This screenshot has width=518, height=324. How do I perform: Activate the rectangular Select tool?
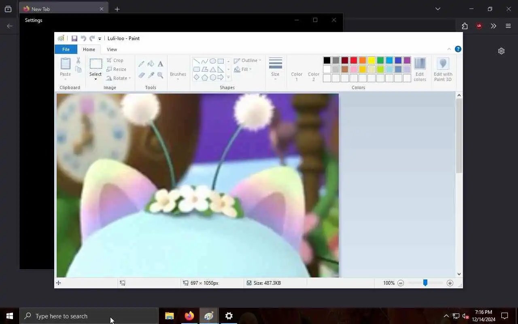click(96, 64)
